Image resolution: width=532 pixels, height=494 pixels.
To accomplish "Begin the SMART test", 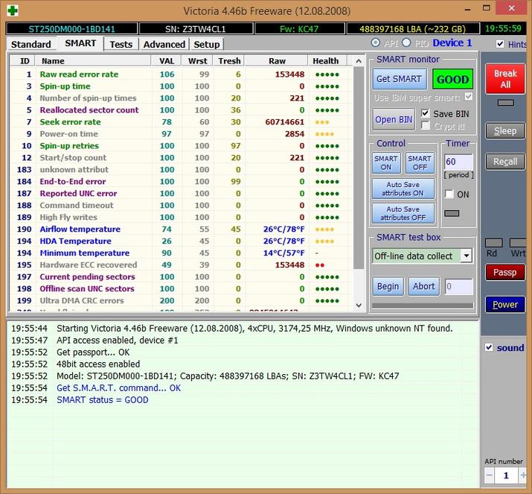I will click(388, 286).
